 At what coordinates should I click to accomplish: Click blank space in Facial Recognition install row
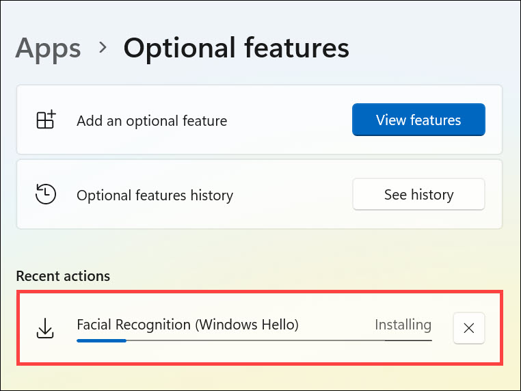click(x=335, y=324)
